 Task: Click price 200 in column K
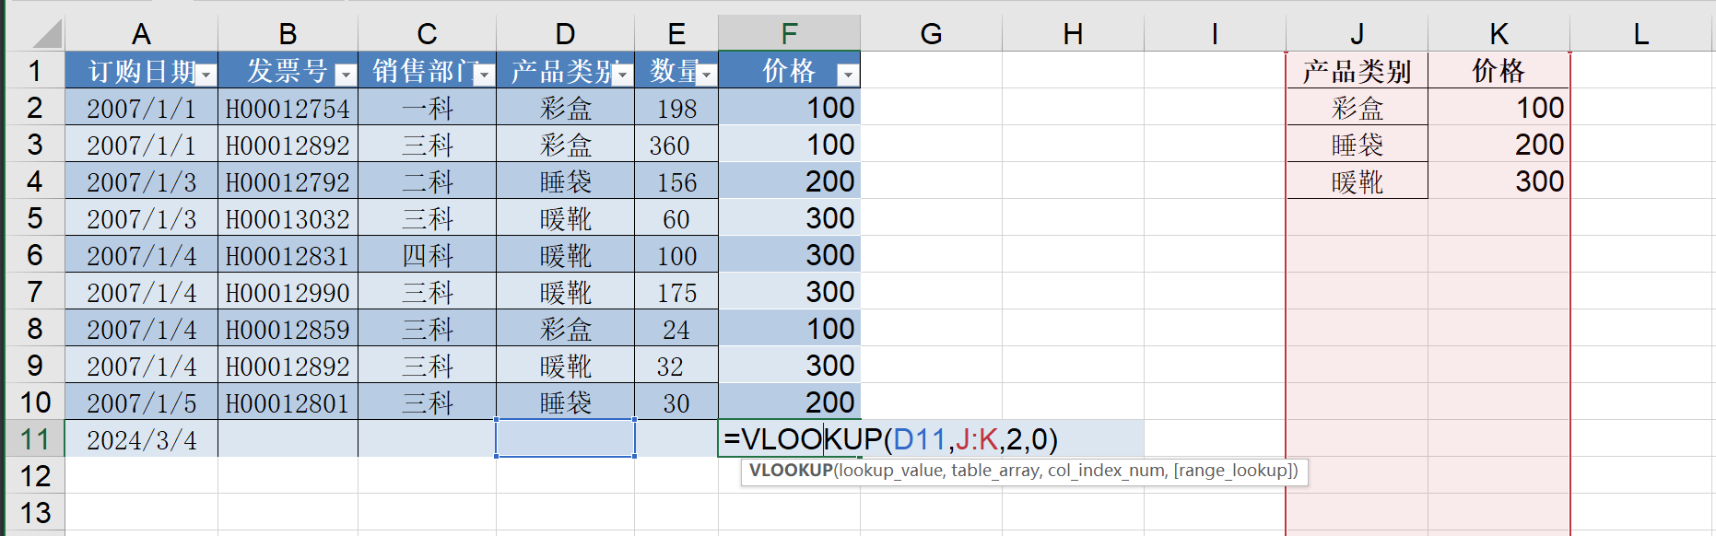click(x=1499, y=145)
